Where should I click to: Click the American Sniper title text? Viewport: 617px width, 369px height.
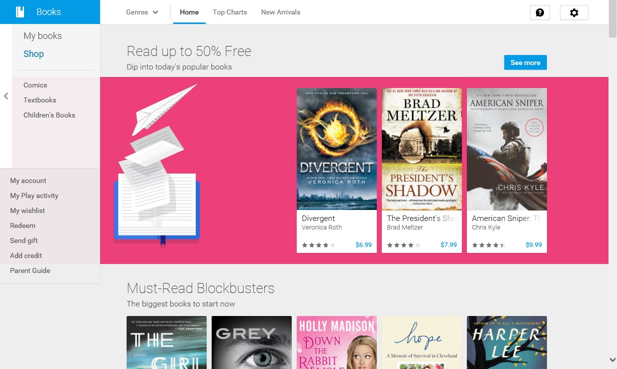[x=506, y=218]
